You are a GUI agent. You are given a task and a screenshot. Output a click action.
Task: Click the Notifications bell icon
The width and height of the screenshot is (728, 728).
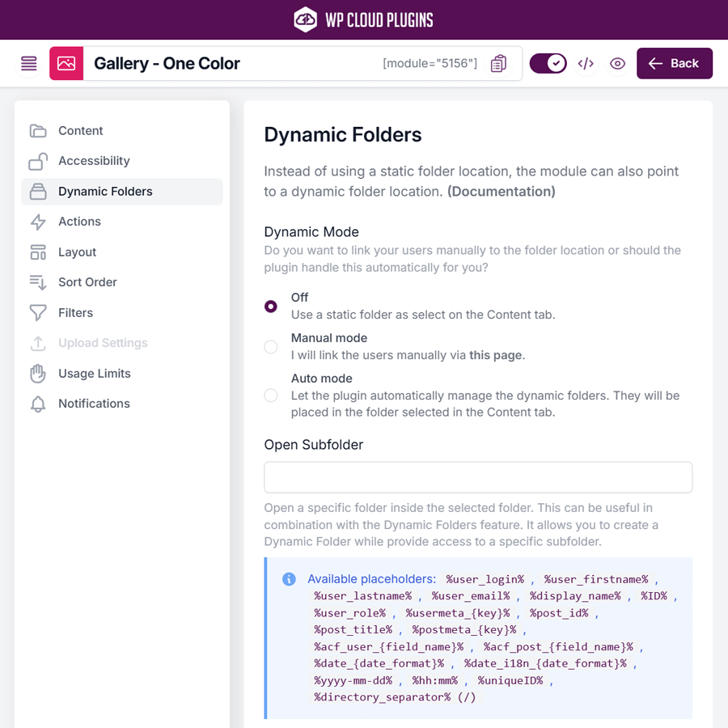pos(38,404)
